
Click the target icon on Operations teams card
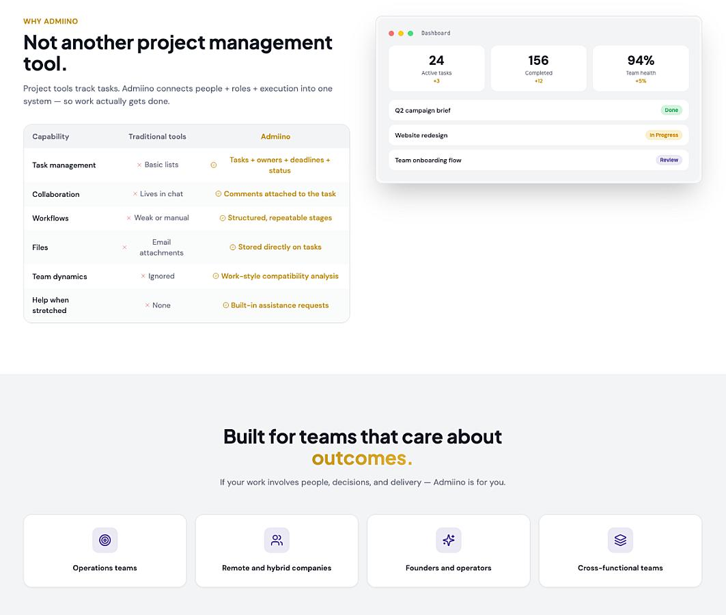pyautogui.click(x=105, y=540)
